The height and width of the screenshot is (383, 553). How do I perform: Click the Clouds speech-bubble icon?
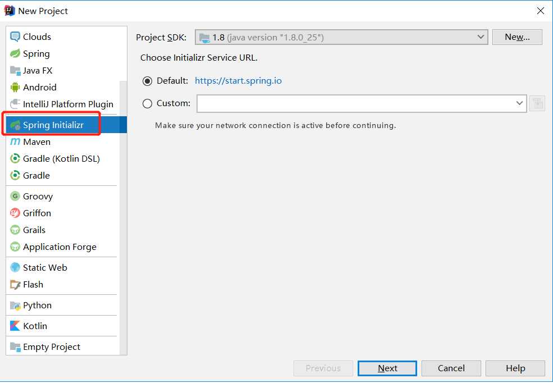pos(15,37)
